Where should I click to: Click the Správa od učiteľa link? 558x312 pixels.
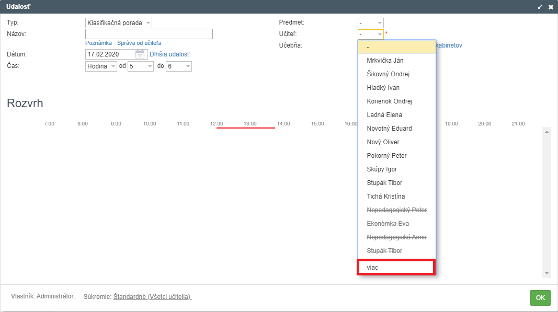click(139, 43)
